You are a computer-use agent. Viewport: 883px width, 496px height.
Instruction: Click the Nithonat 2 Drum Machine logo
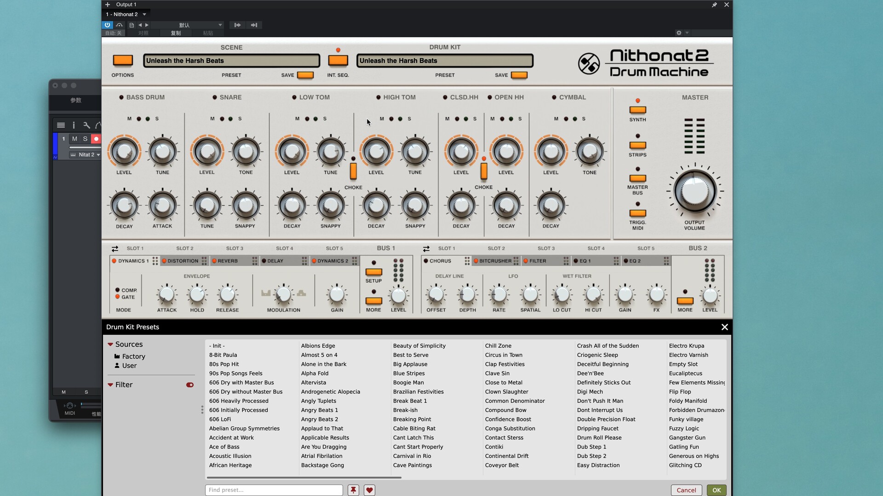click(646, 63)
